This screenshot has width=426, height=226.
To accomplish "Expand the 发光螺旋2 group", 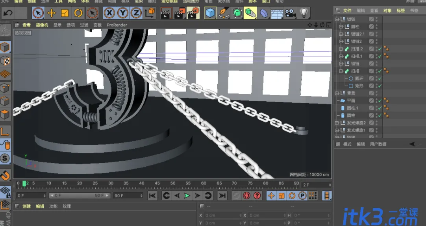I will (x=337, y=123).
